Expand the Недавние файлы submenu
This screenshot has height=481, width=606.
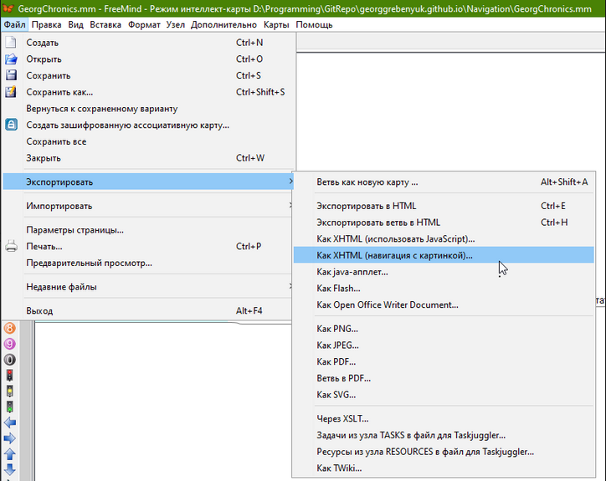point(60,287)
